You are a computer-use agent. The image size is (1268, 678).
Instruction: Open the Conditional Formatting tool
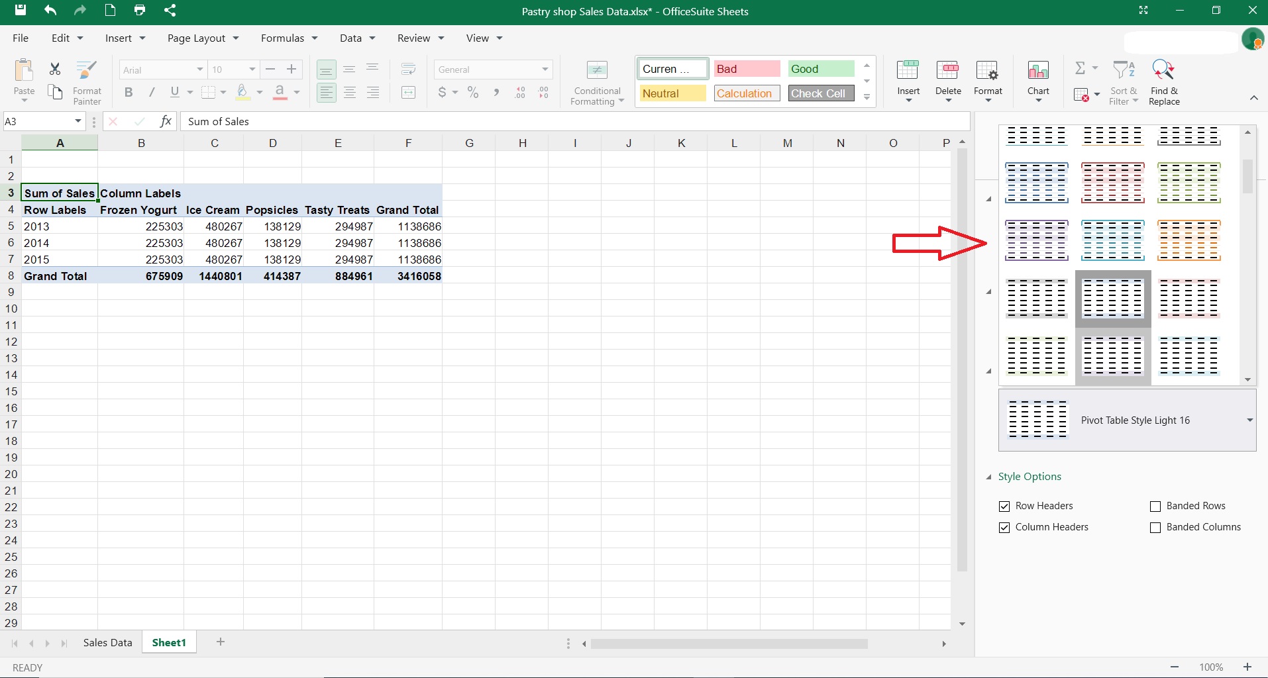point(596,81)
